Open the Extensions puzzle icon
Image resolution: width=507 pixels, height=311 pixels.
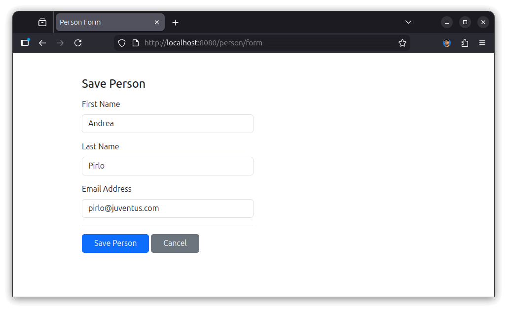465,43
